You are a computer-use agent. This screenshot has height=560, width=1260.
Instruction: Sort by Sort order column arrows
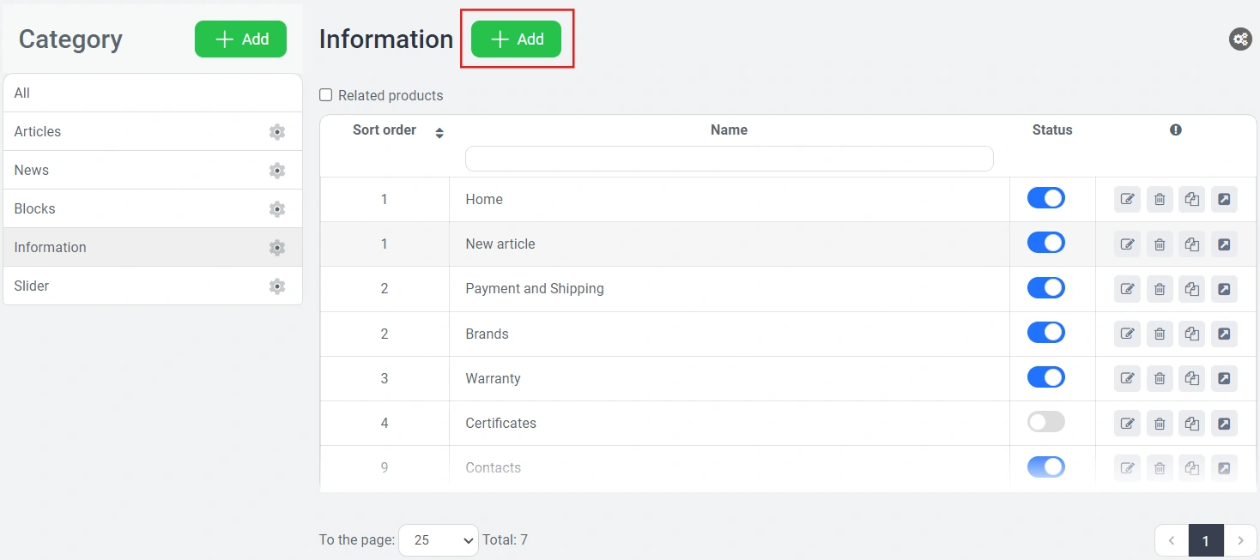pos(439,133)
